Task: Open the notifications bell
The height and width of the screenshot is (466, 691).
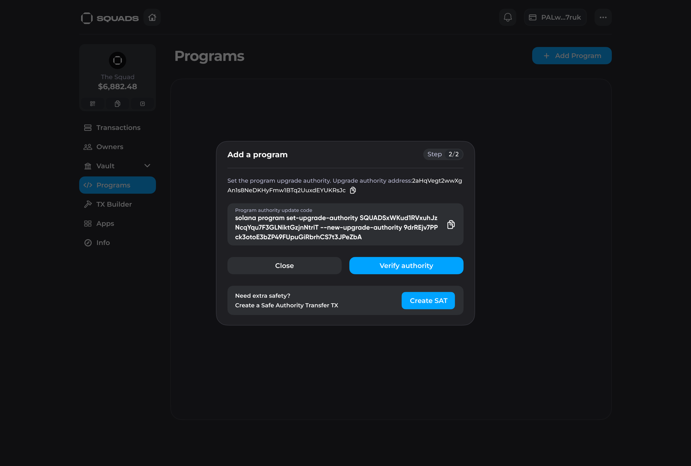Action: click(x=507, y=17)
